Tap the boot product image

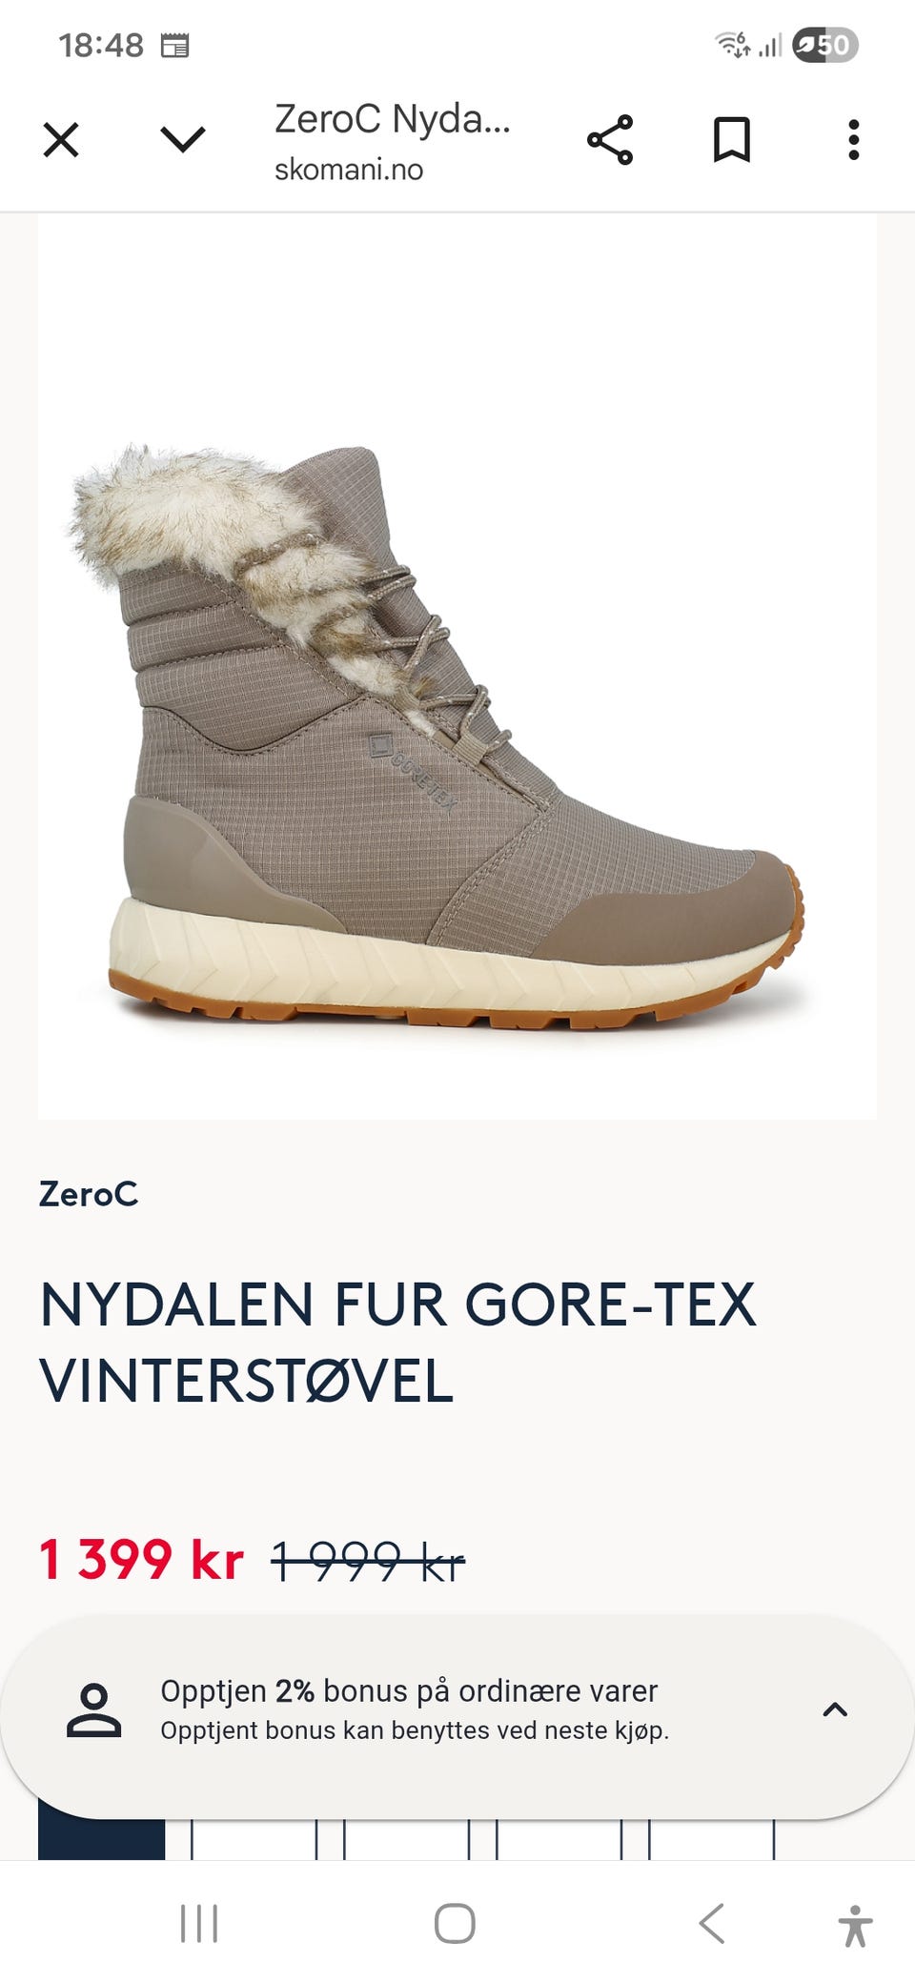pyautogui.click(x=457, y=665)
